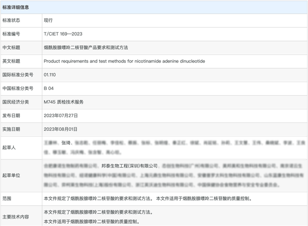Viewport: 308px width, 226px height.
Task: Click value M745 质检技术服务
Action: tap(64, 102)
